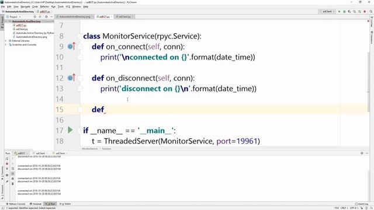Image resolution: width=374 pixels, height=210 pixels.
Task: Hide the Run panel with the minus icon
Action: tap(367, 153)
